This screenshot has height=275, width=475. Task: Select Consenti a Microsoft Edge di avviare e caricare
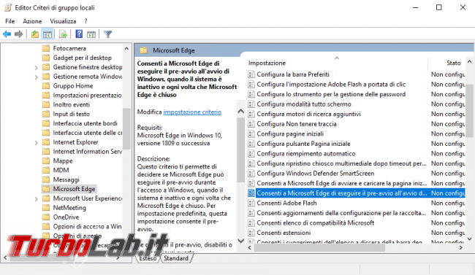click(342, 183)
